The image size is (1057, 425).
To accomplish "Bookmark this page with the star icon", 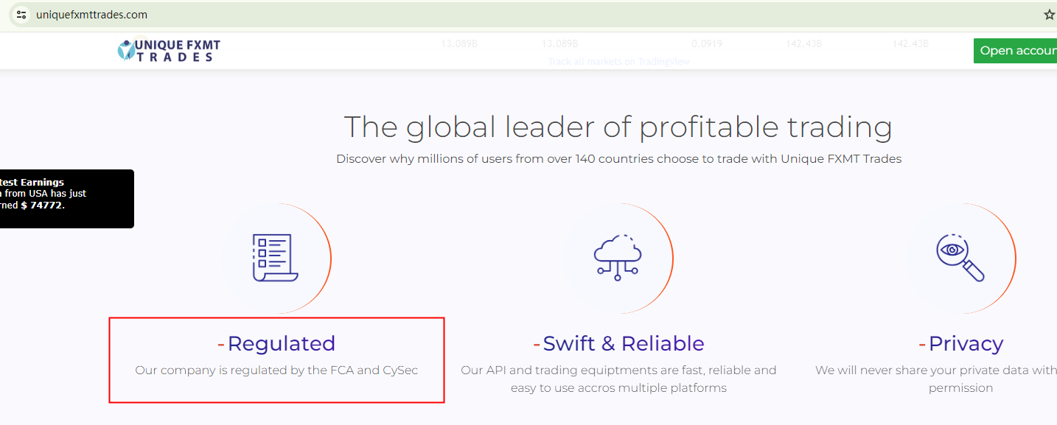I will point(1050,15).
